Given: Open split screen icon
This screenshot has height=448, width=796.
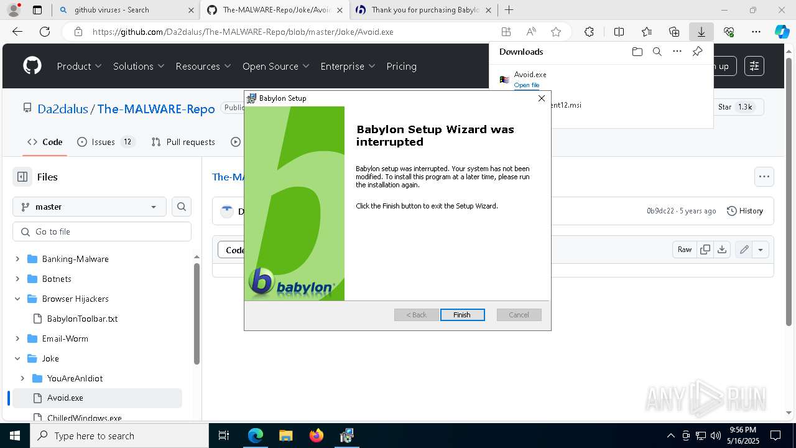Looking at the screenshot, I should pos(619,32).
